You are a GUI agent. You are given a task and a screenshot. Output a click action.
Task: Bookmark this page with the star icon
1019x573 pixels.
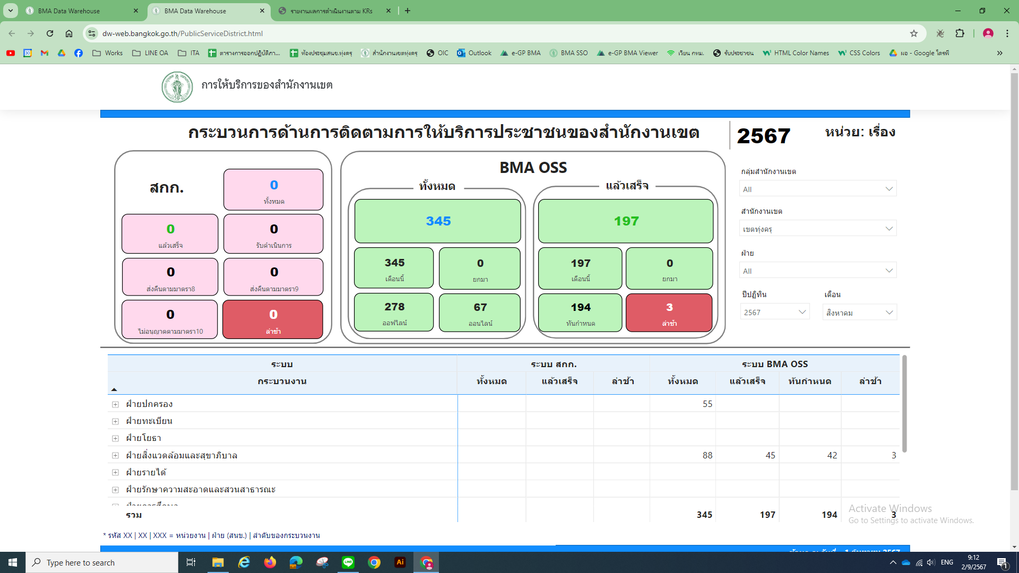point(913,33)
